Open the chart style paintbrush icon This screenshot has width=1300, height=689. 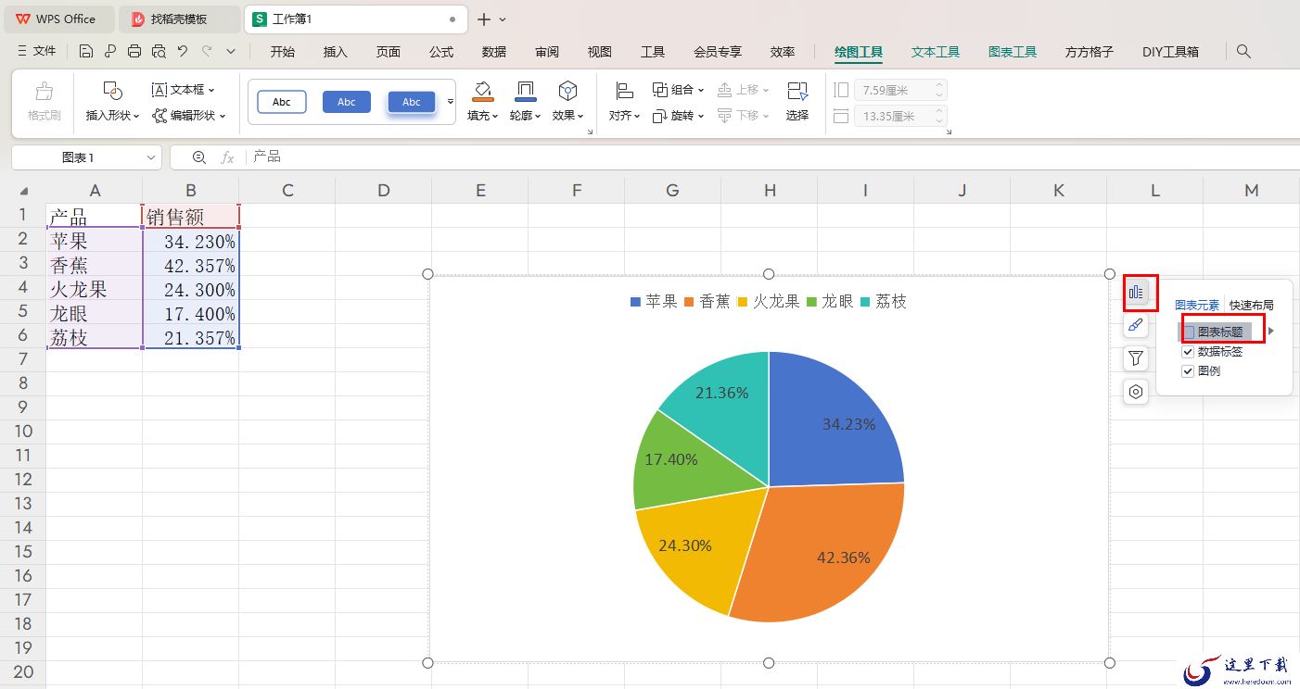pyautogui.click(x=1136, y=326)
